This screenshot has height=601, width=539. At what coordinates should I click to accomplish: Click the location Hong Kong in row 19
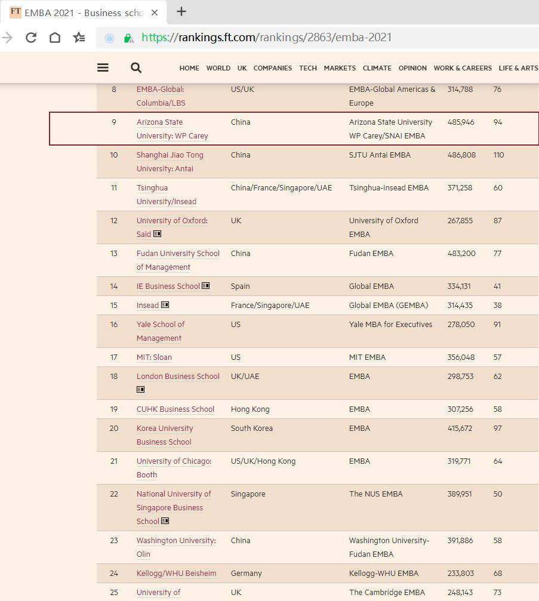(250, 409)
